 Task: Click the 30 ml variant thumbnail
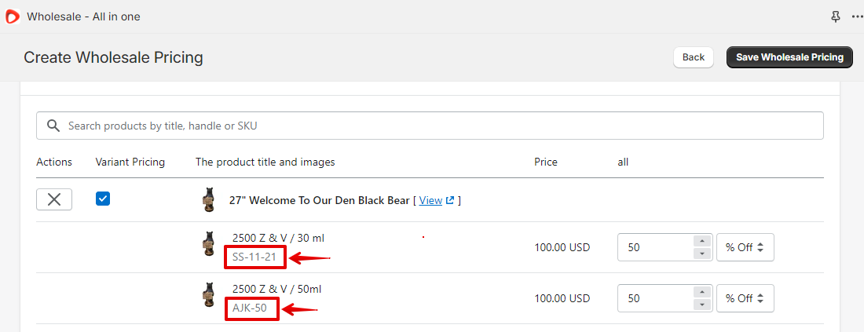tap(208, 244)
